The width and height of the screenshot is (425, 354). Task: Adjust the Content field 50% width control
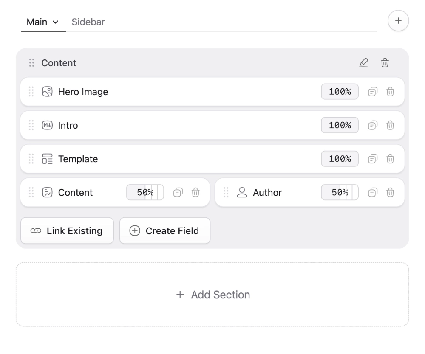tap(145, 192)
